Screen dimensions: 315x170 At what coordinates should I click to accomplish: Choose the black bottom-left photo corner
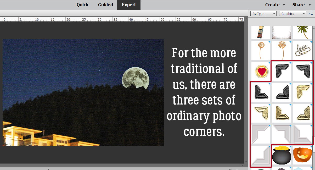point(261,92)
